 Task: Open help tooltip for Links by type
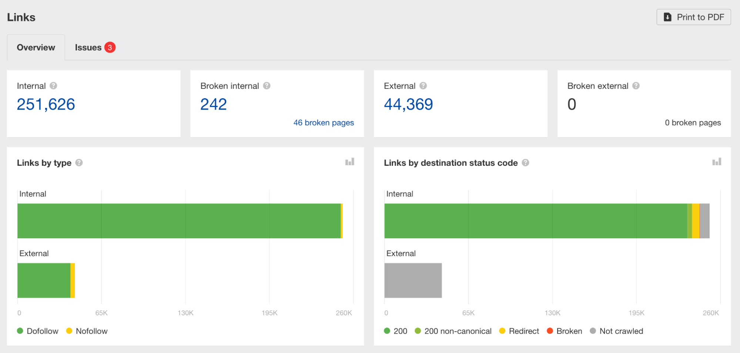pyautogui.click(x=79, y=163)
